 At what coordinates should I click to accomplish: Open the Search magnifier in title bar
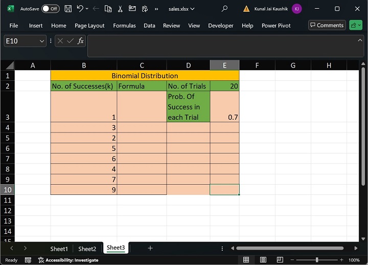(x=224, y=9)
